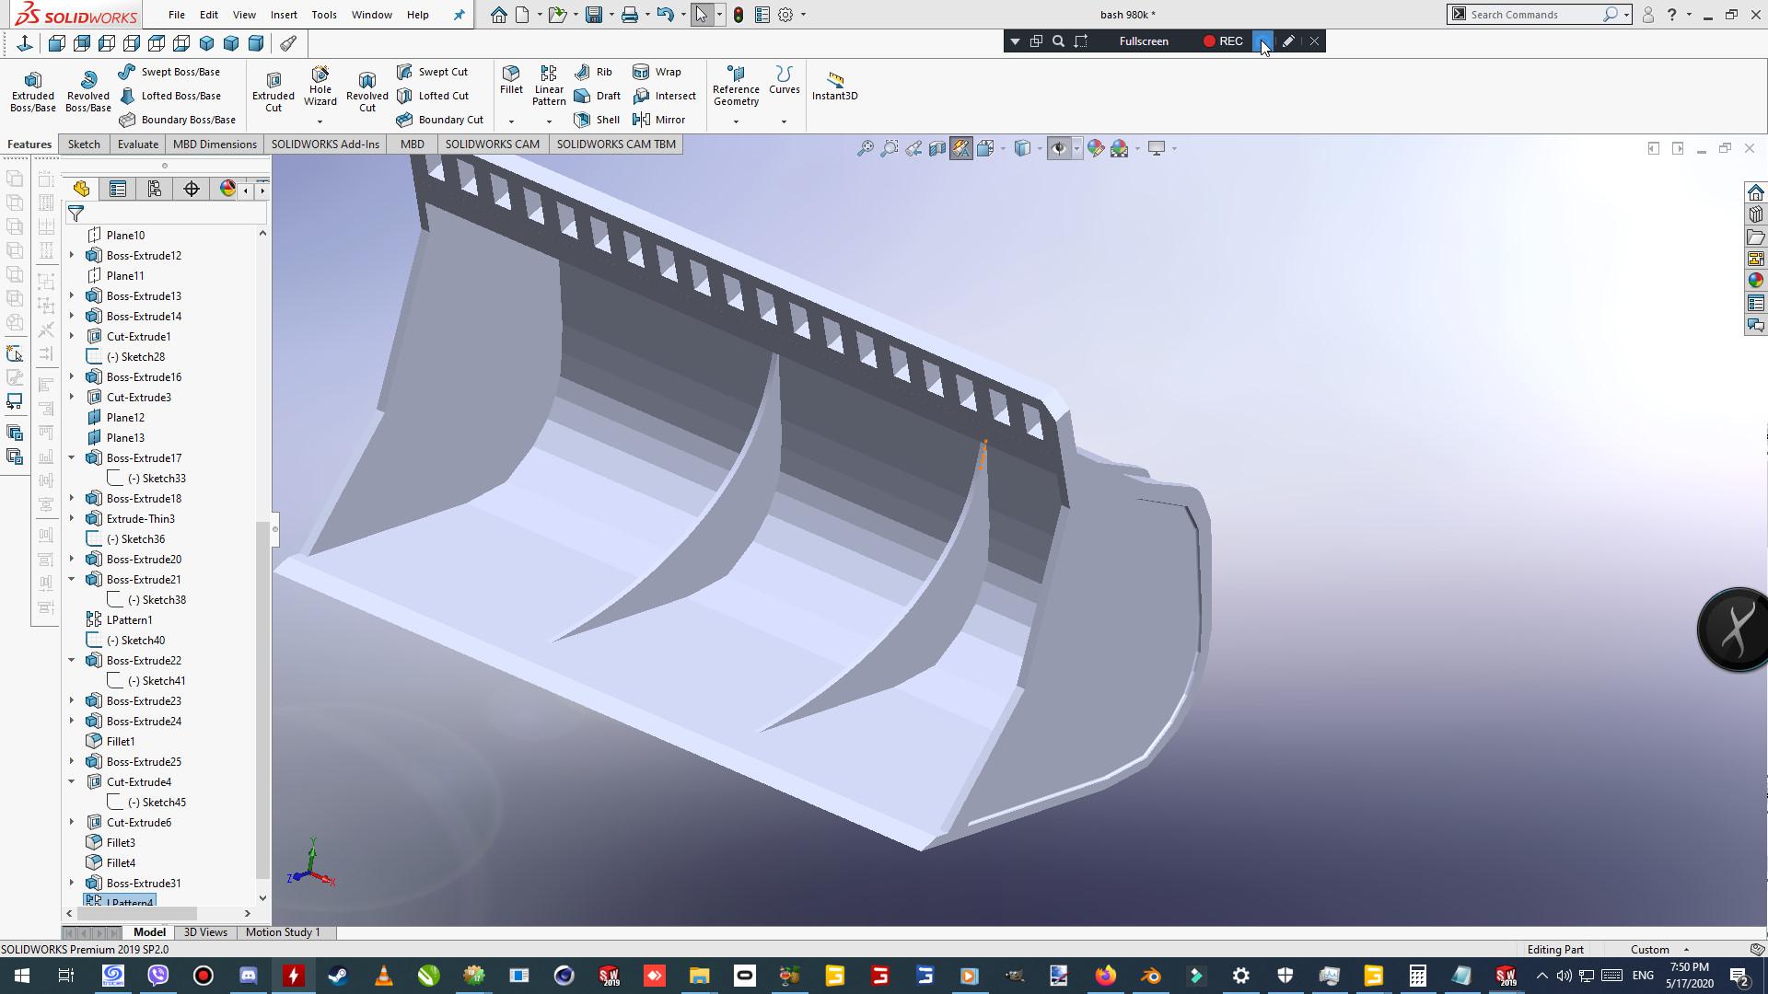This screenshot has width=1768, height=994.
Task: Switch to the Evaluate ribbon tab
Action: [137, 144]
